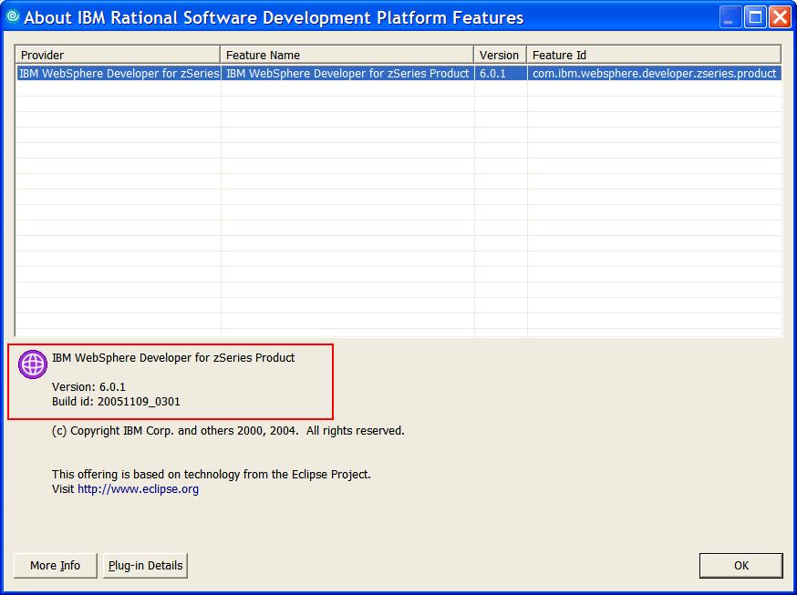The height and width of the screenshot is (595, 797).
Task: Open the More Info button
Action: pyautogui.click(x=55, y=565)
